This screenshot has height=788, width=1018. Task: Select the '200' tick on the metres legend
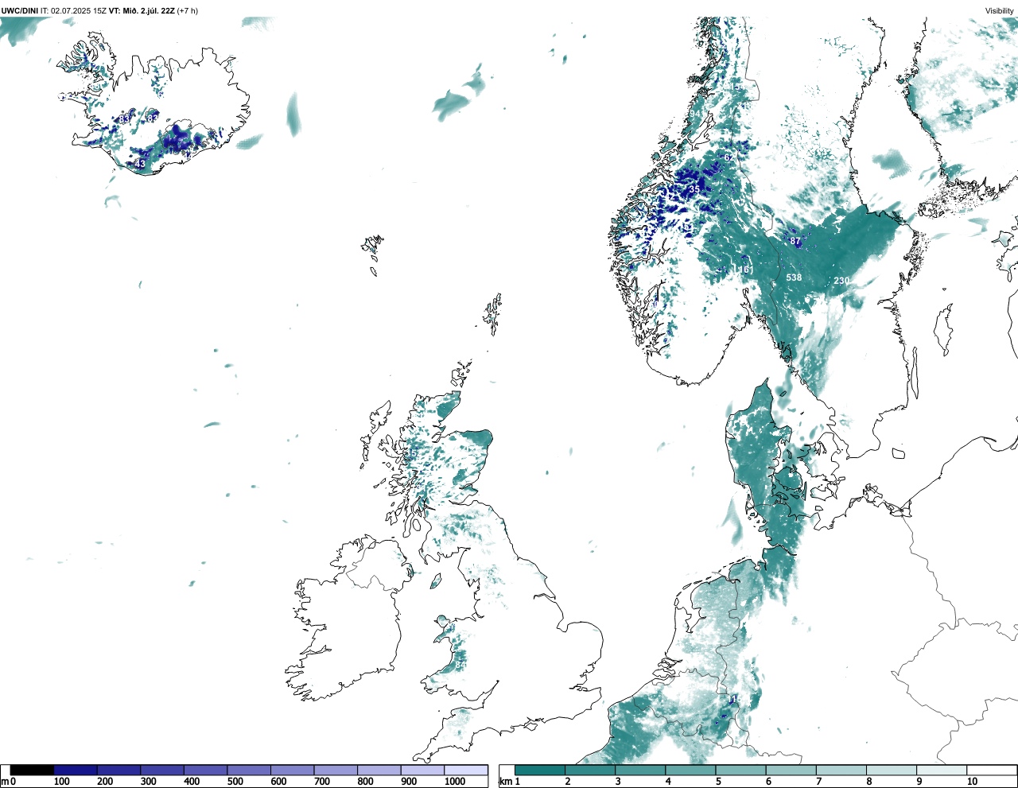click(105, 782)
